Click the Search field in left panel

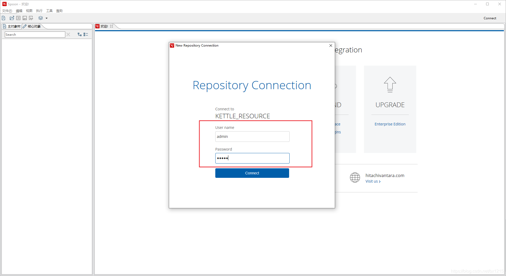(35, 34)
